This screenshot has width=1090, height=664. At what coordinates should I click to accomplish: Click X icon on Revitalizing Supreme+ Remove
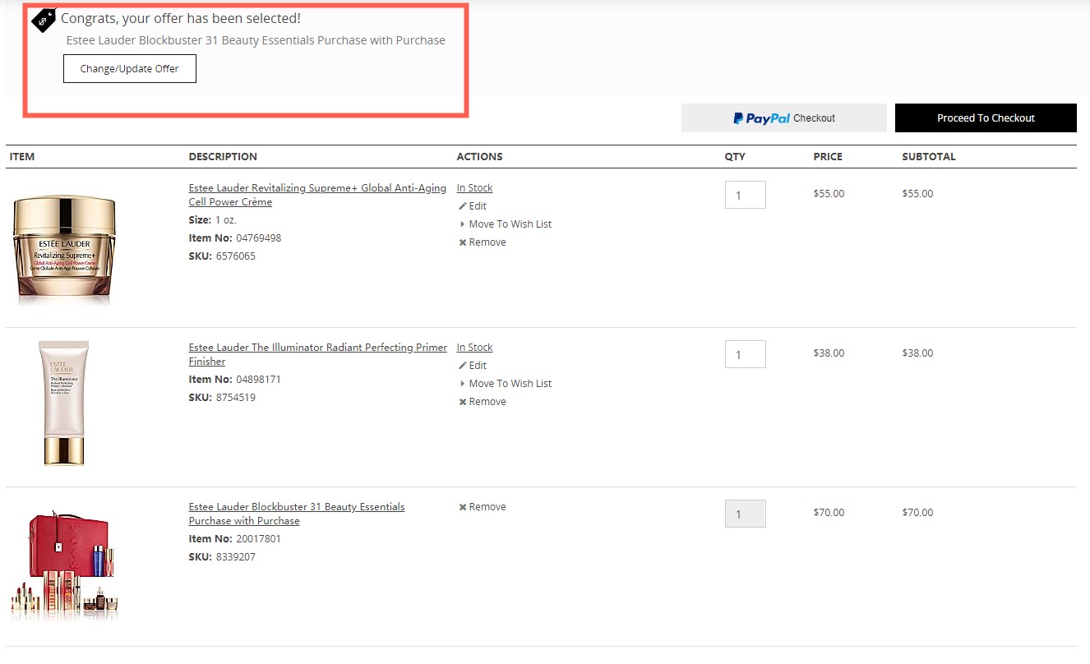(x=463, y=242)
